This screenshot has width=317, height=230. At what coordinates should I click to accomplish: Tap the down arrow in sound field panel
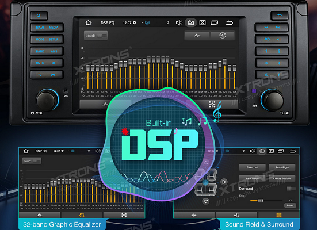(206, 201)
